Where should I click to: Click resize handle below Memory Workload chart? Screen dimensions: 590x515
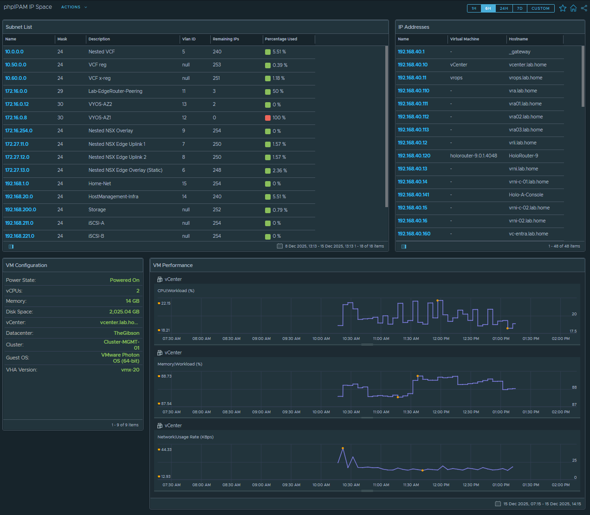[367, 417]
